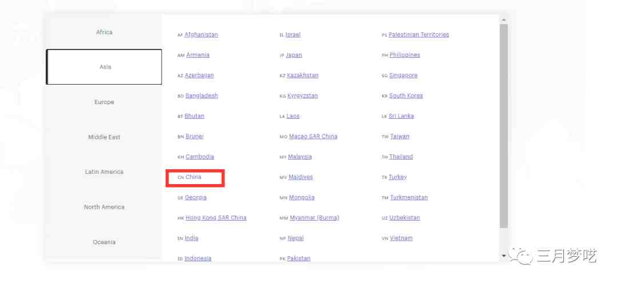Select Hong Kong SAR China

pyautogui.click(x=216, y=218)
